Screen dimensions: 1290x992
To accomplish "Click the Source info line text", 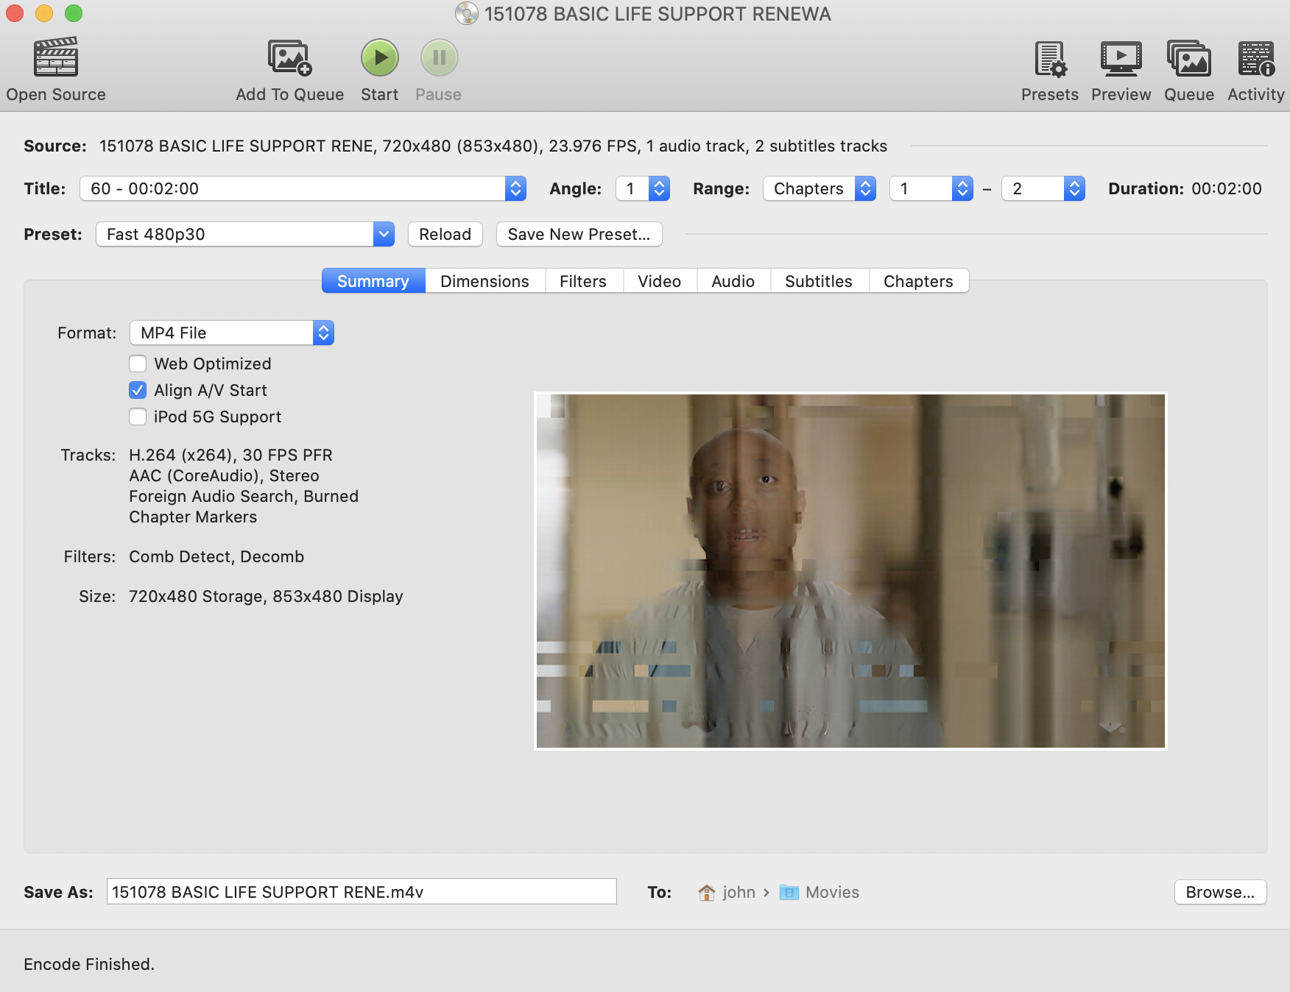I will pyautogui.click(x=493, y=146).
